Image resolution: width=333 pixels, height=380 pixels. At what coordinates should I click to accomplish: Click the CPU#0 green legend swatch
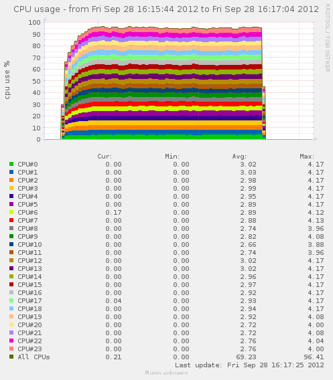[11, 164]
